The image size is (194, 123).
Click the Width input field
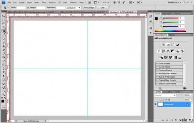click(21, 8)
